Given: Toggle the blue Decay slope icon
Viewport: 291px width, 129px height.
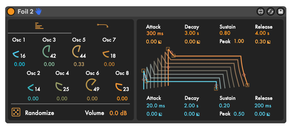Looking at the screenshot, I should pyautogui.click(x=198, y=114).
